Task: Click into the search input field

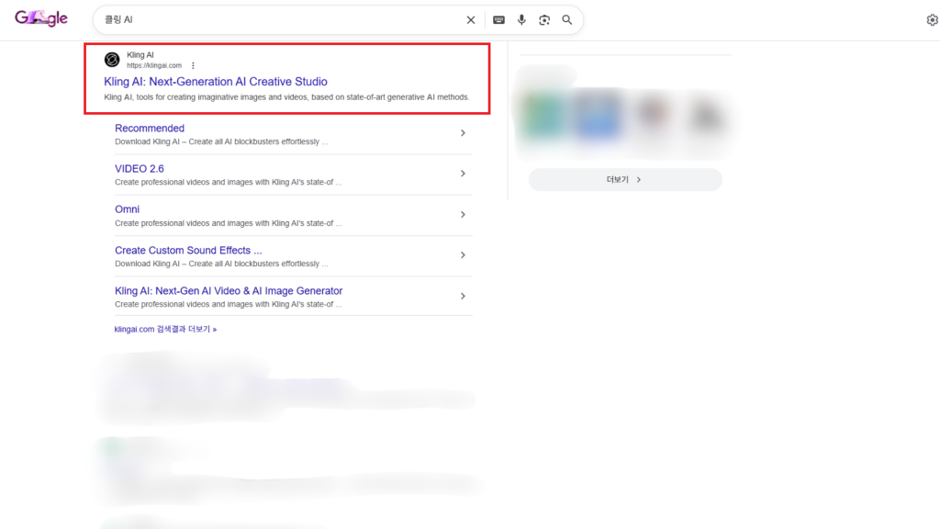Action: tap(275, 19)
